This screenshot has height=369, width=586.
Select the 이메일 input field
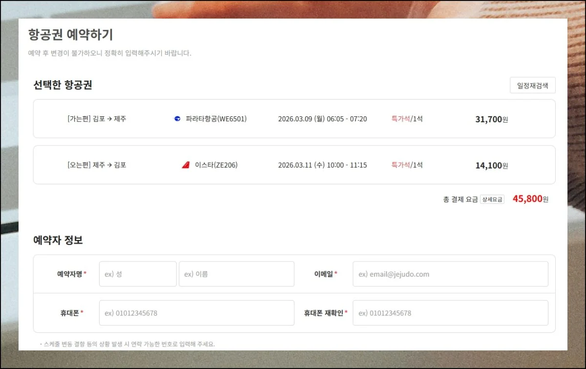click(450, 274)
